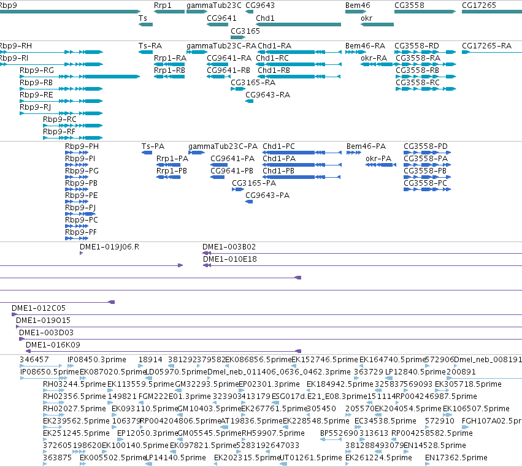Click EST label 346457

34,360
